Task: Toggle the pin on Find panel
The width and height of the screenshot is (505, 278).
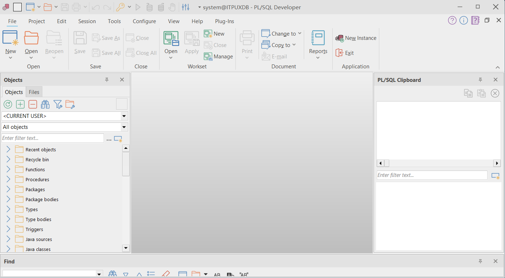Action: tap(480, 261)
